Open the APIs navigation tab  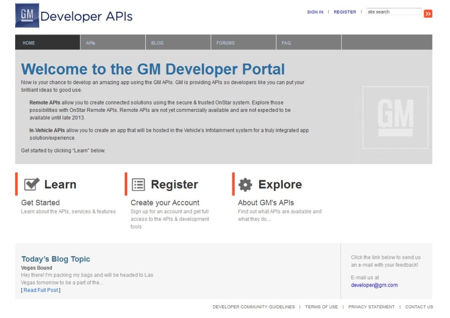[x=113, y=42]
